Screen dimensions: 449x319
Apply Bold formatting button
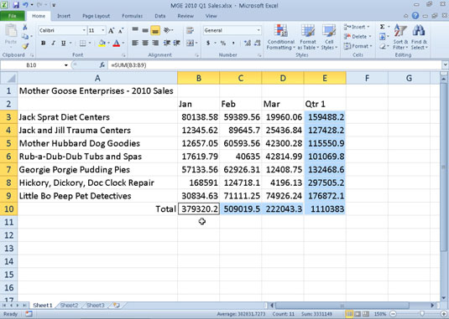click(44, 44)
